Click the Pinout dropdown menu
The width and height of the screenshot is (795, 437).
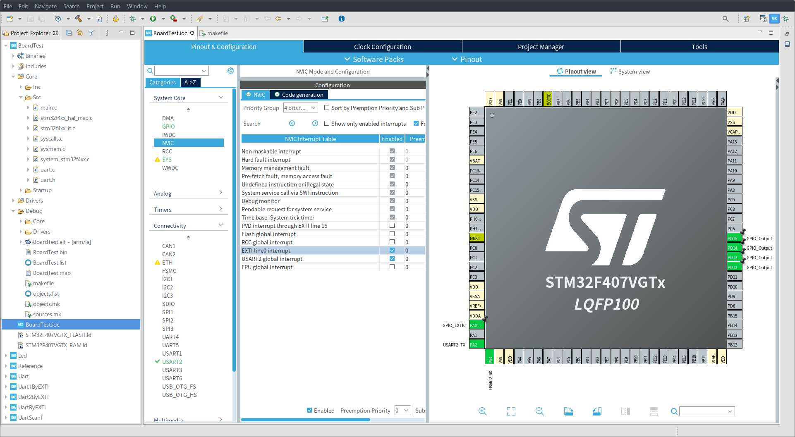tap(467, 59)
